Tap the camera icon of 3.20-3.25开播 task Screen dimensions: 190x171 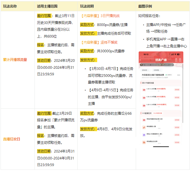click(x=144, y=90)
